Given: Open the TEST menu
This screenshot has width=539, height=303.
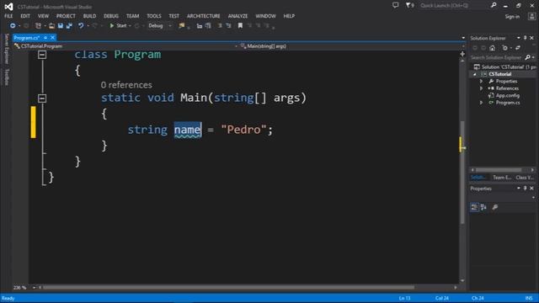Looking at the screenshot, I should pos(174,16).
